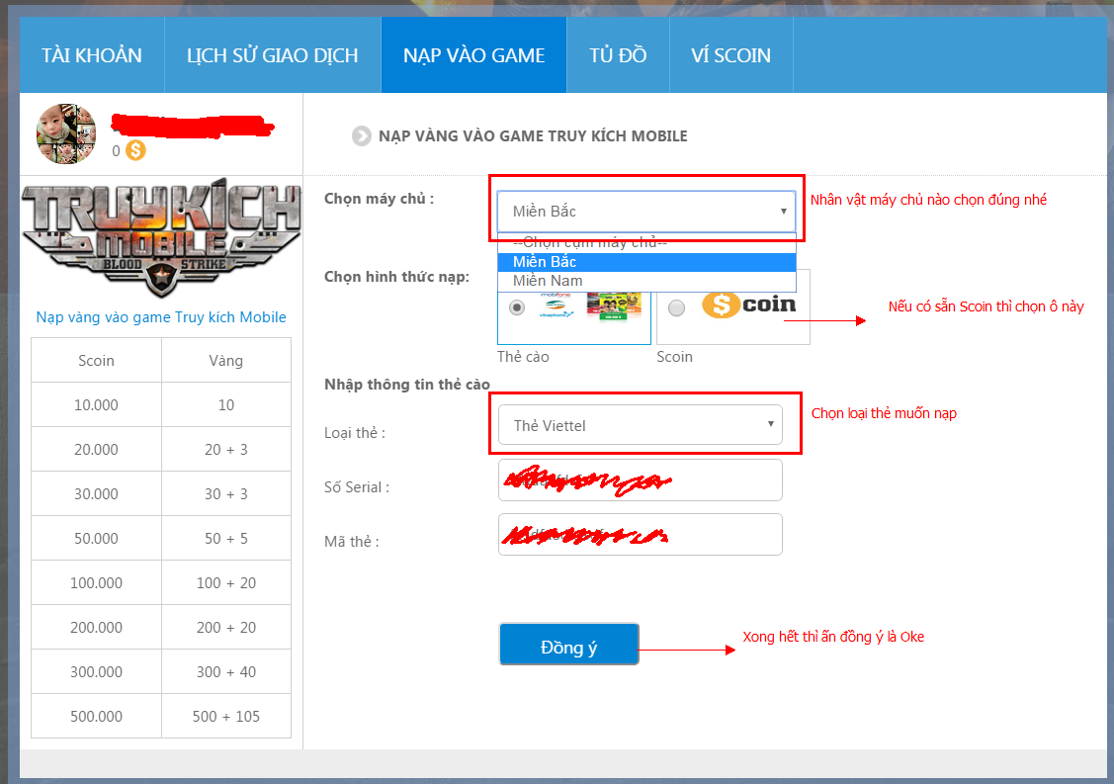Click the '300.000' Scoin table cell
Image resolution: width=1114 pixels, height=784 pixels.
pyautogui.click(x=96, y=671)
